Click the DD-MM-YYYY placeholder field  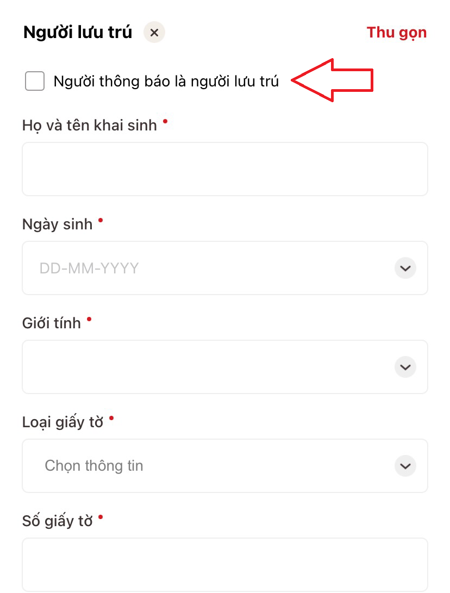[x=89, y=268]
